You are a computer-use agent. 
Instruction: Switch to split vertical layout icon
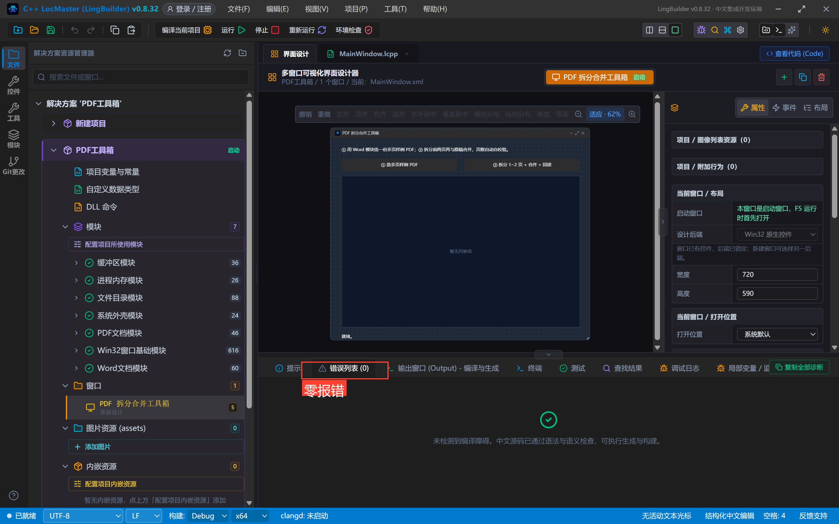point(649,30)
